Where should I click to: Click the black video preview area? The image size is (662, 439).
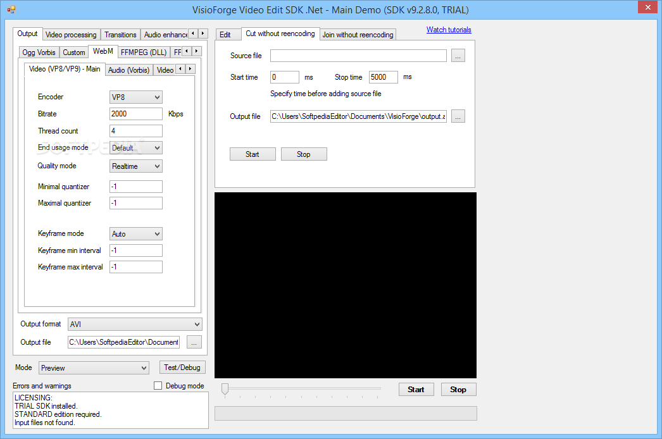tap(346, 285)
